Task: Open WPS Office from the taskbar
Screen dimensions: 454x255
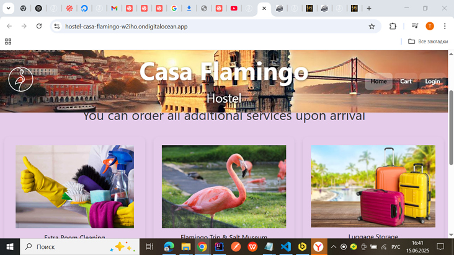Action: click(252, 246)
